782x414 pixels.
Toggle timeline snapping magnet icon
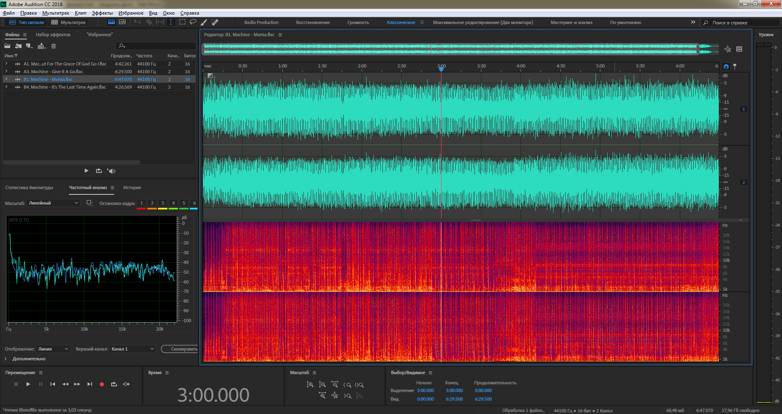pos(726,67)
